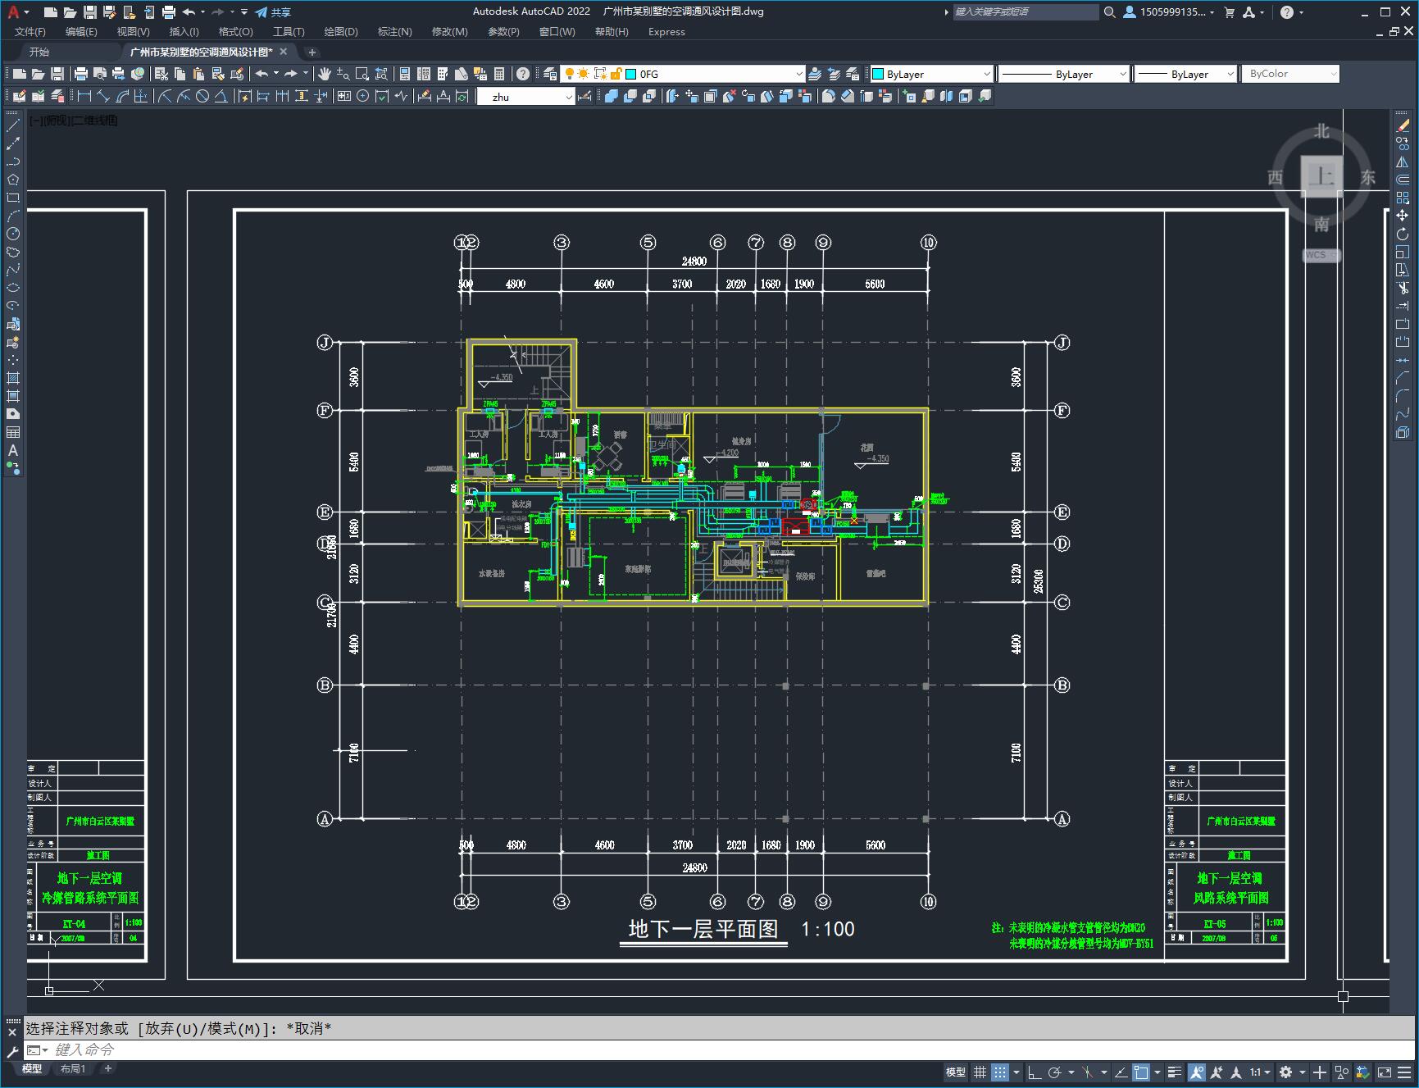Expand the zhu dimension style dropdown
The width and height of the screenshot is (1419, 1088).
pos(568,97)
